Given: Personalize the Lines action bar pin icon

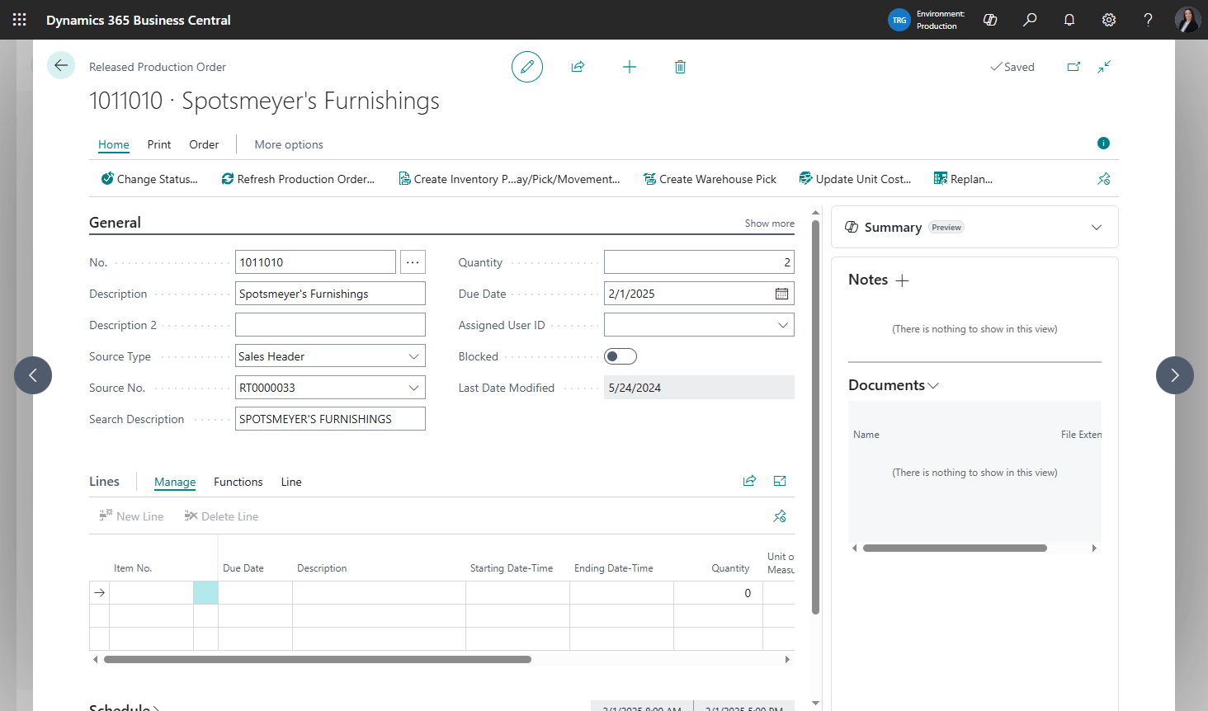Looking at the screenshot, I should click(x=780, y=516).
